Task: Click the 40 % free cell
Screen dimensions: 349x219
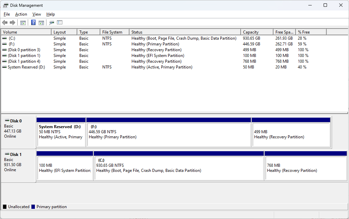Action: pyautogui.click(x=302, y=67)
